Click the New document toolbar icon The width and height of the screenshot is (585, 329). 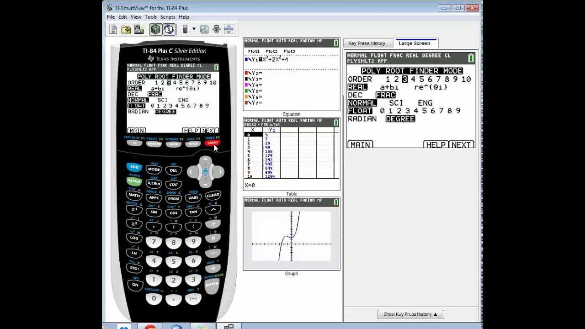click(113, 30)
